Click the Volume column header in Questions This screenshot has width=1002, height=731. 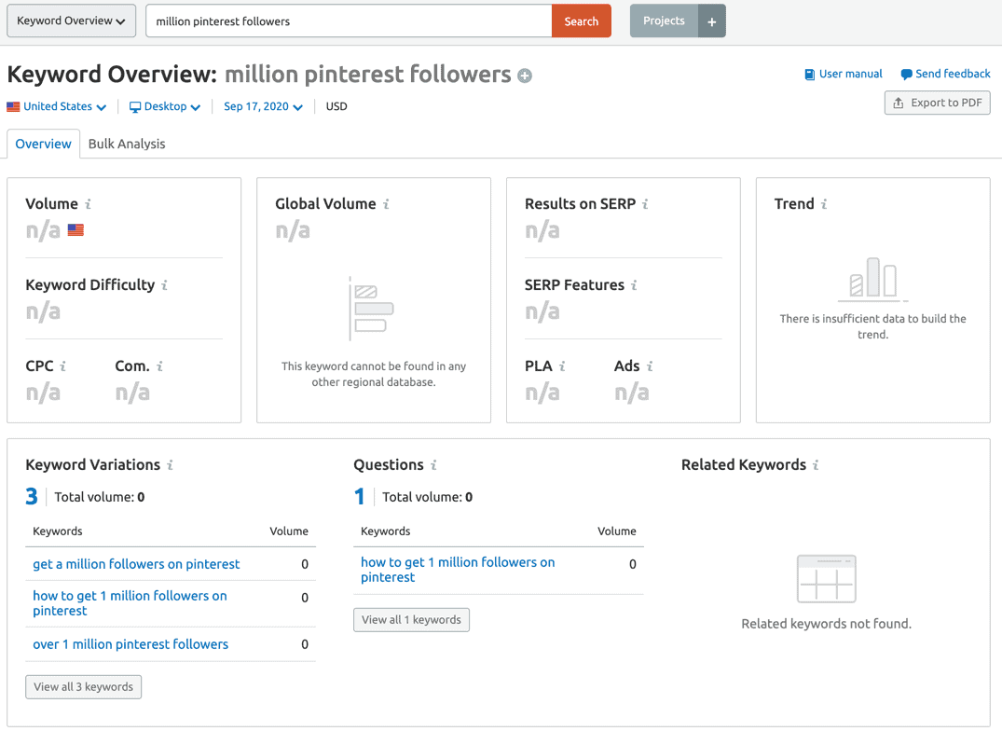tap(617, 531)
